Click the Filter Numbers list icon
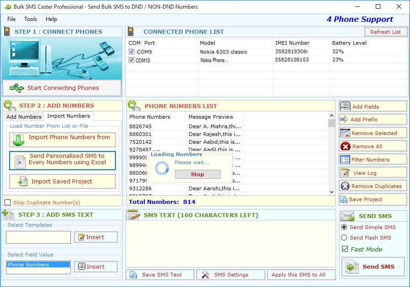The image size is (410, 287). (345, 159)
